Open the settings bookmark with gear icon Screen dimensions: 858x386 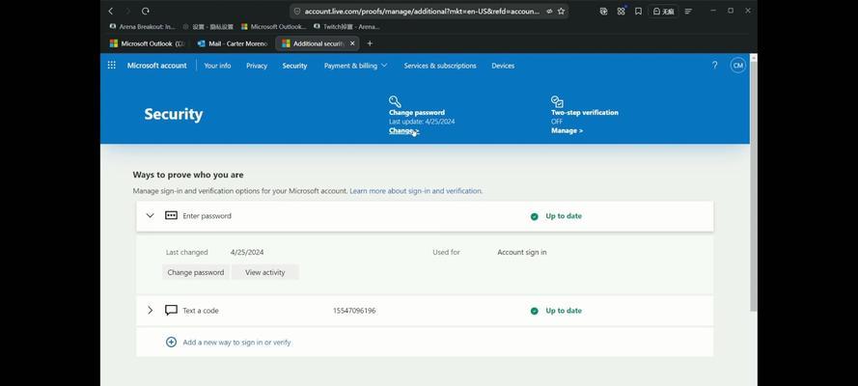click(208, 26)
